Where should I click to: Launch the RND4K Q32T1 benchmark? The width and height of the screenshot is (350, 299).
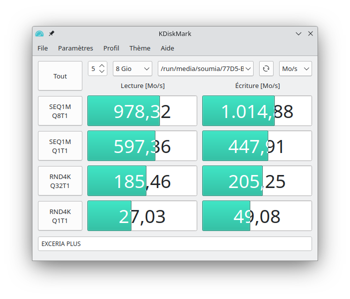coord(60,181)
